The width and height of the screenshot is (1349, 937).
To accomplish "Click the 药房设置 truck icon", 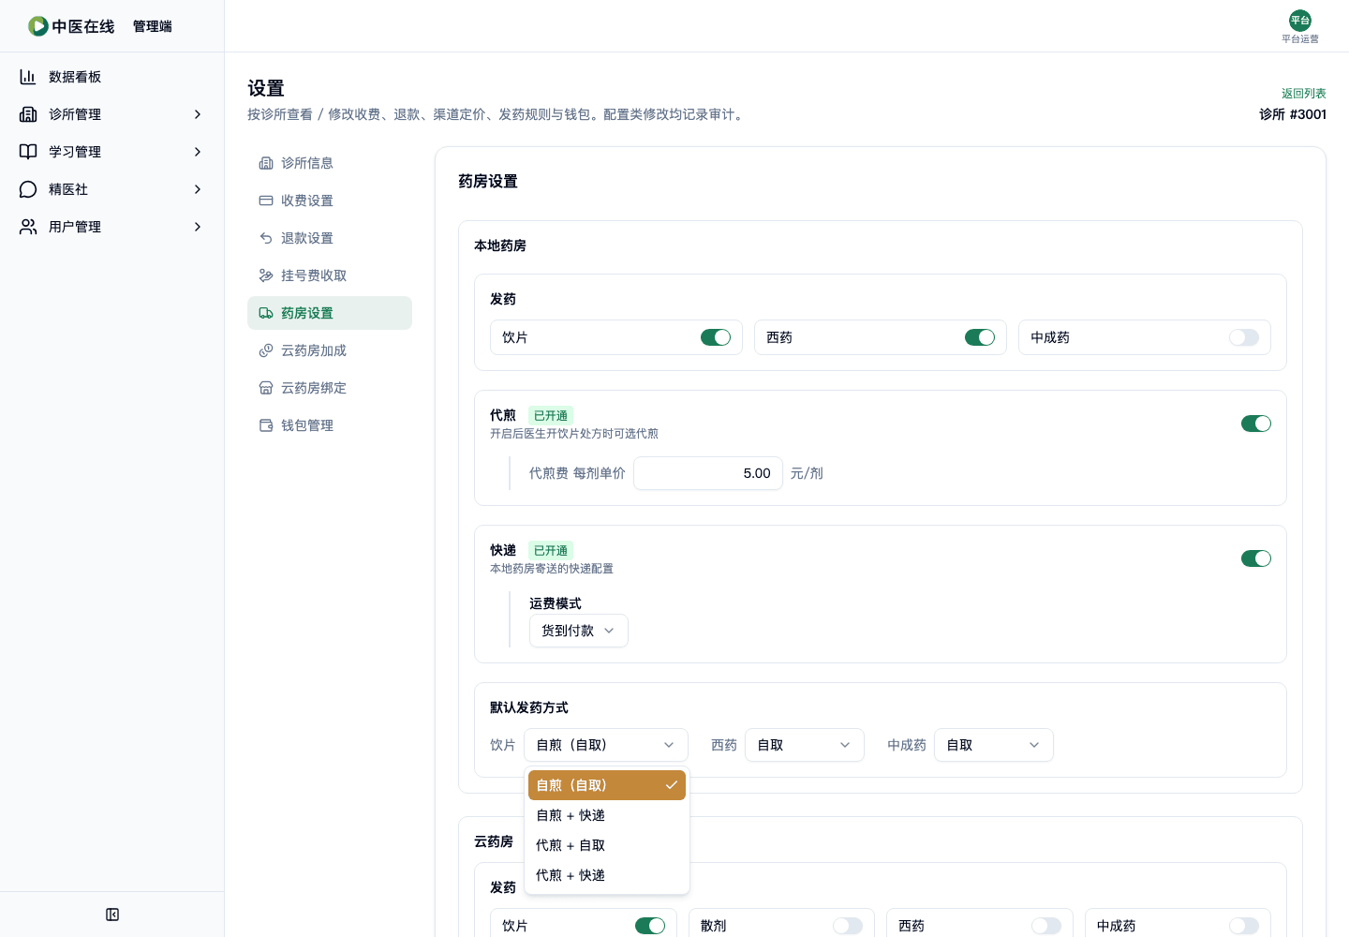I will coord(266,313).
